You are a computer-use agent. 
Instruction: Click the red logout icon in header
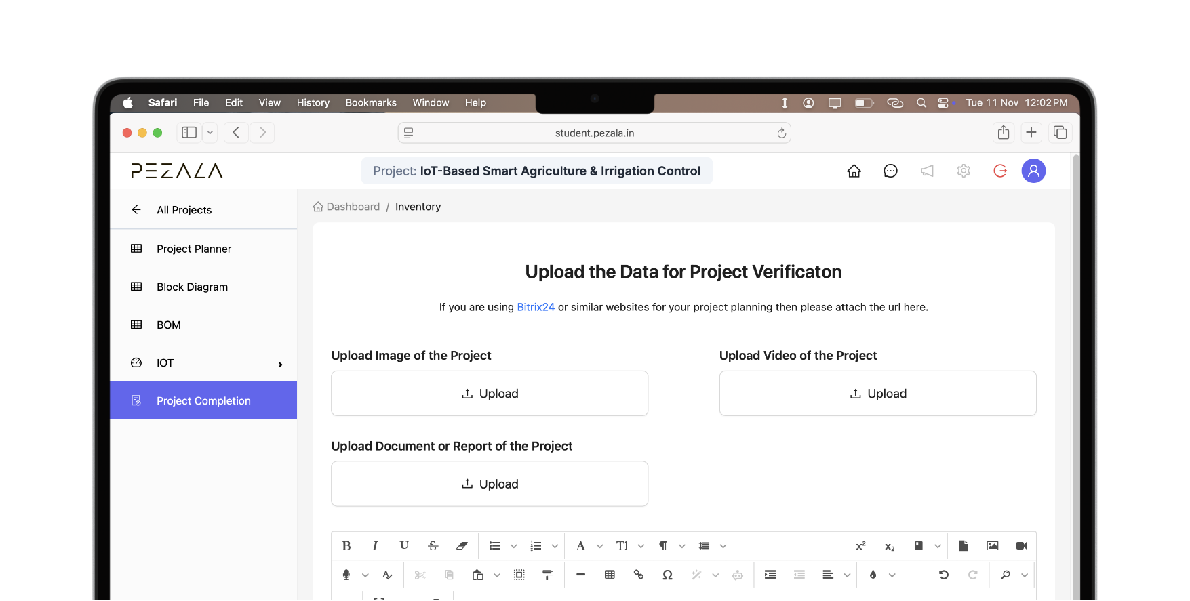pos(999,171)
